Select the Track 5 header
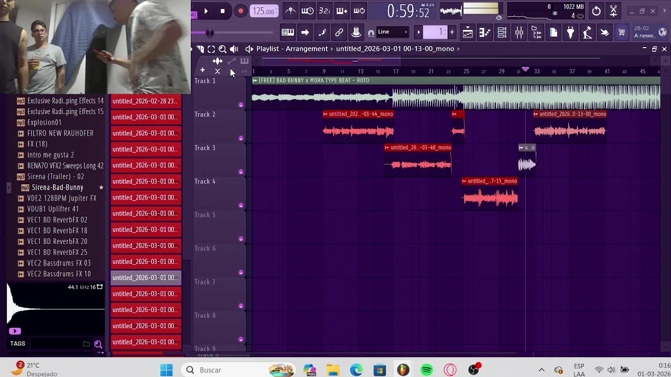The width and height of the screenshot is (671, 377). [220, 227]
